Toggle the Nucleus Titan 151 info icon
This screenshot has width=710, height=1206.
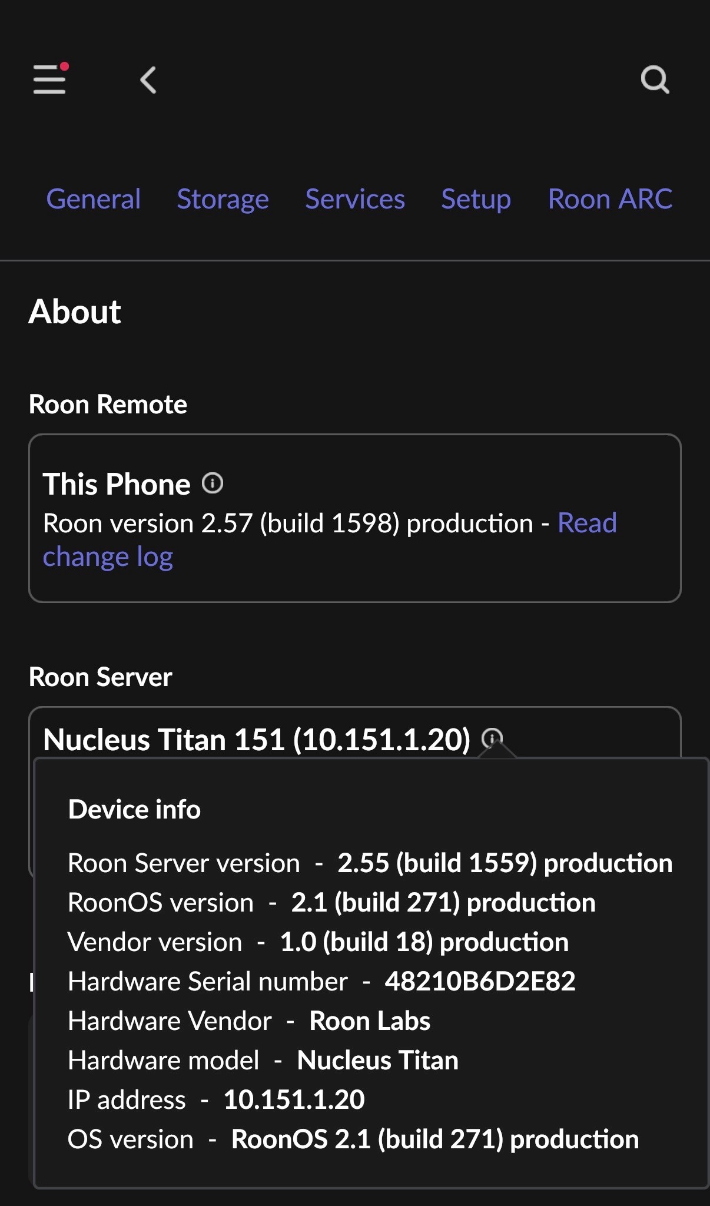click(x=492, y=737)
